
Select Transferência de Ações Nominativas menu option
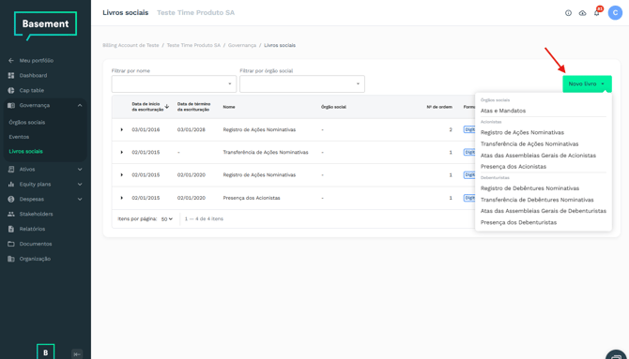(529, 143)
